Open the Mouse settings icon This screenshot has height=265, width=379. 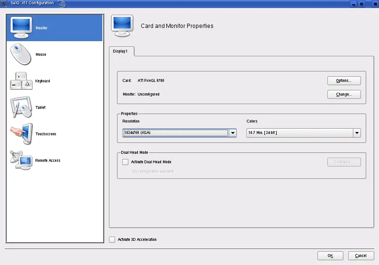[x=21, y=54]
